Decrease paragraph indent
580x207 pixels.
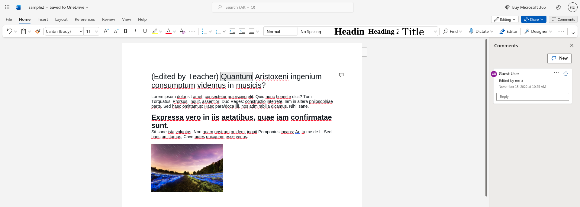(232, 31)
